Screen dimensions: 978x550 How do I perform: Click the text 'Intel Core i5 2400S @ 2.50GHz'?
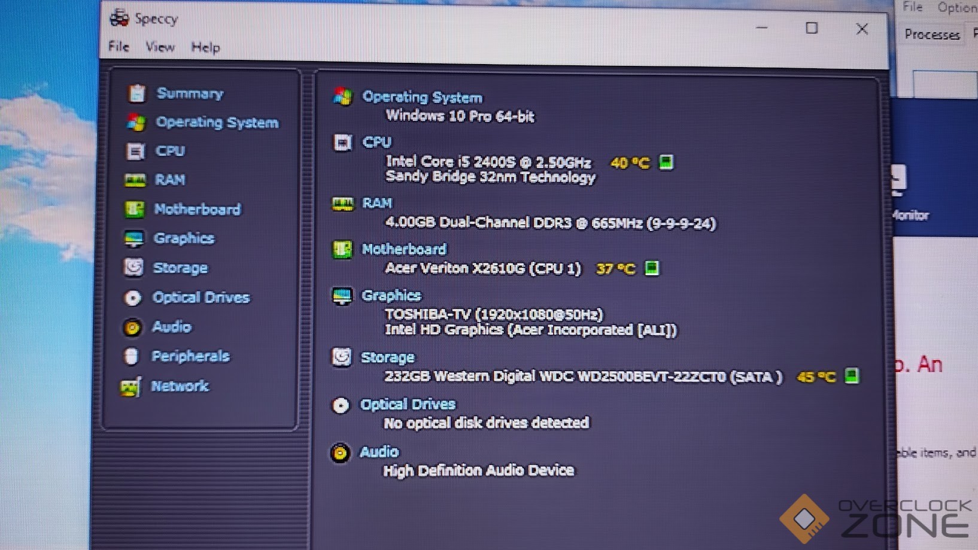click(x=488, y=162)
